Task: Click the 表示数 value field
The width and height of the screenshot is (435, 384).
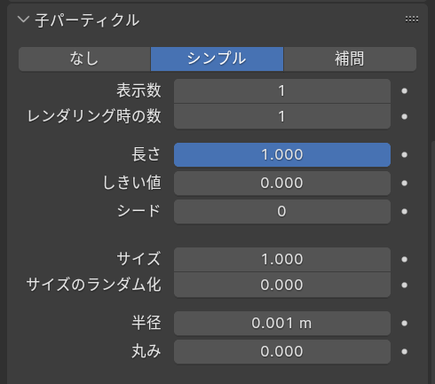Action: [x=282, y=91]
